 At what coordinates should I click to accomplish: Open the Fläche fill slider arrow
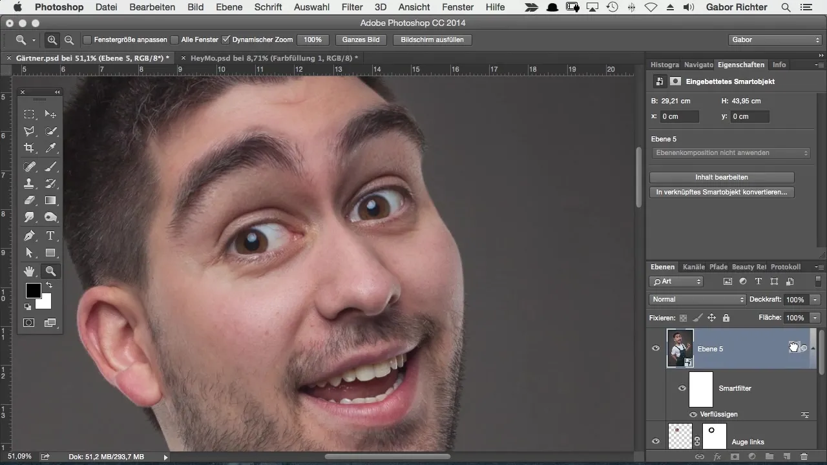point(815,318)
